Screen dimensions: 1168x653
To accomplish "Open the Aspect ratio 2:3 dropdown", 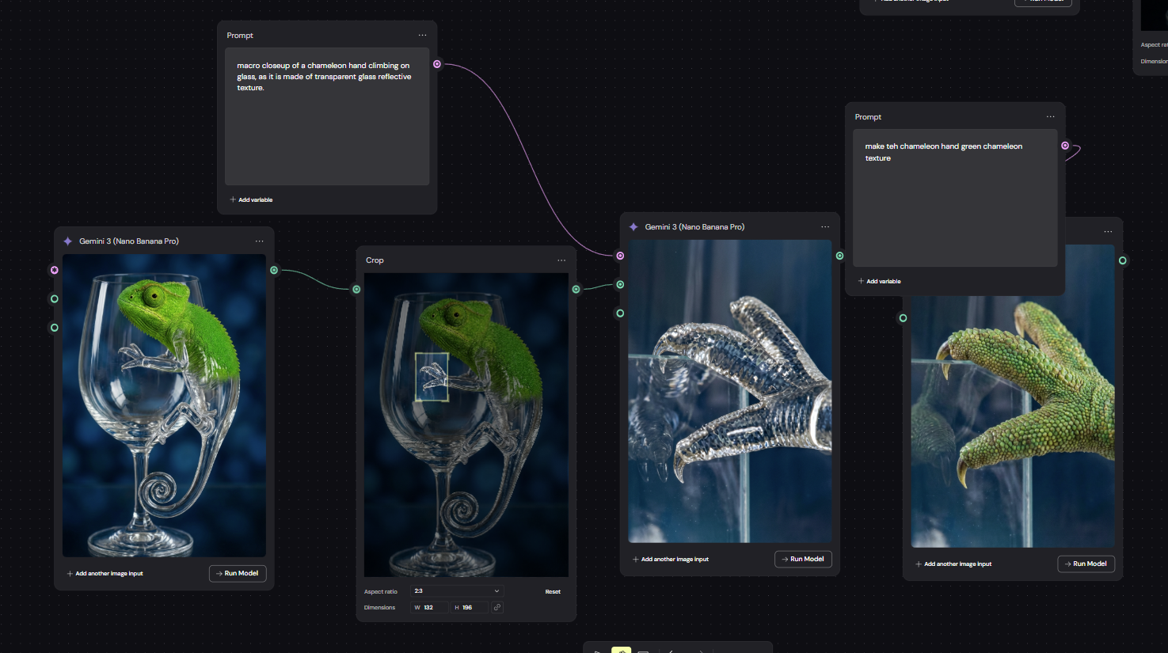I will [x=457, y=591].
